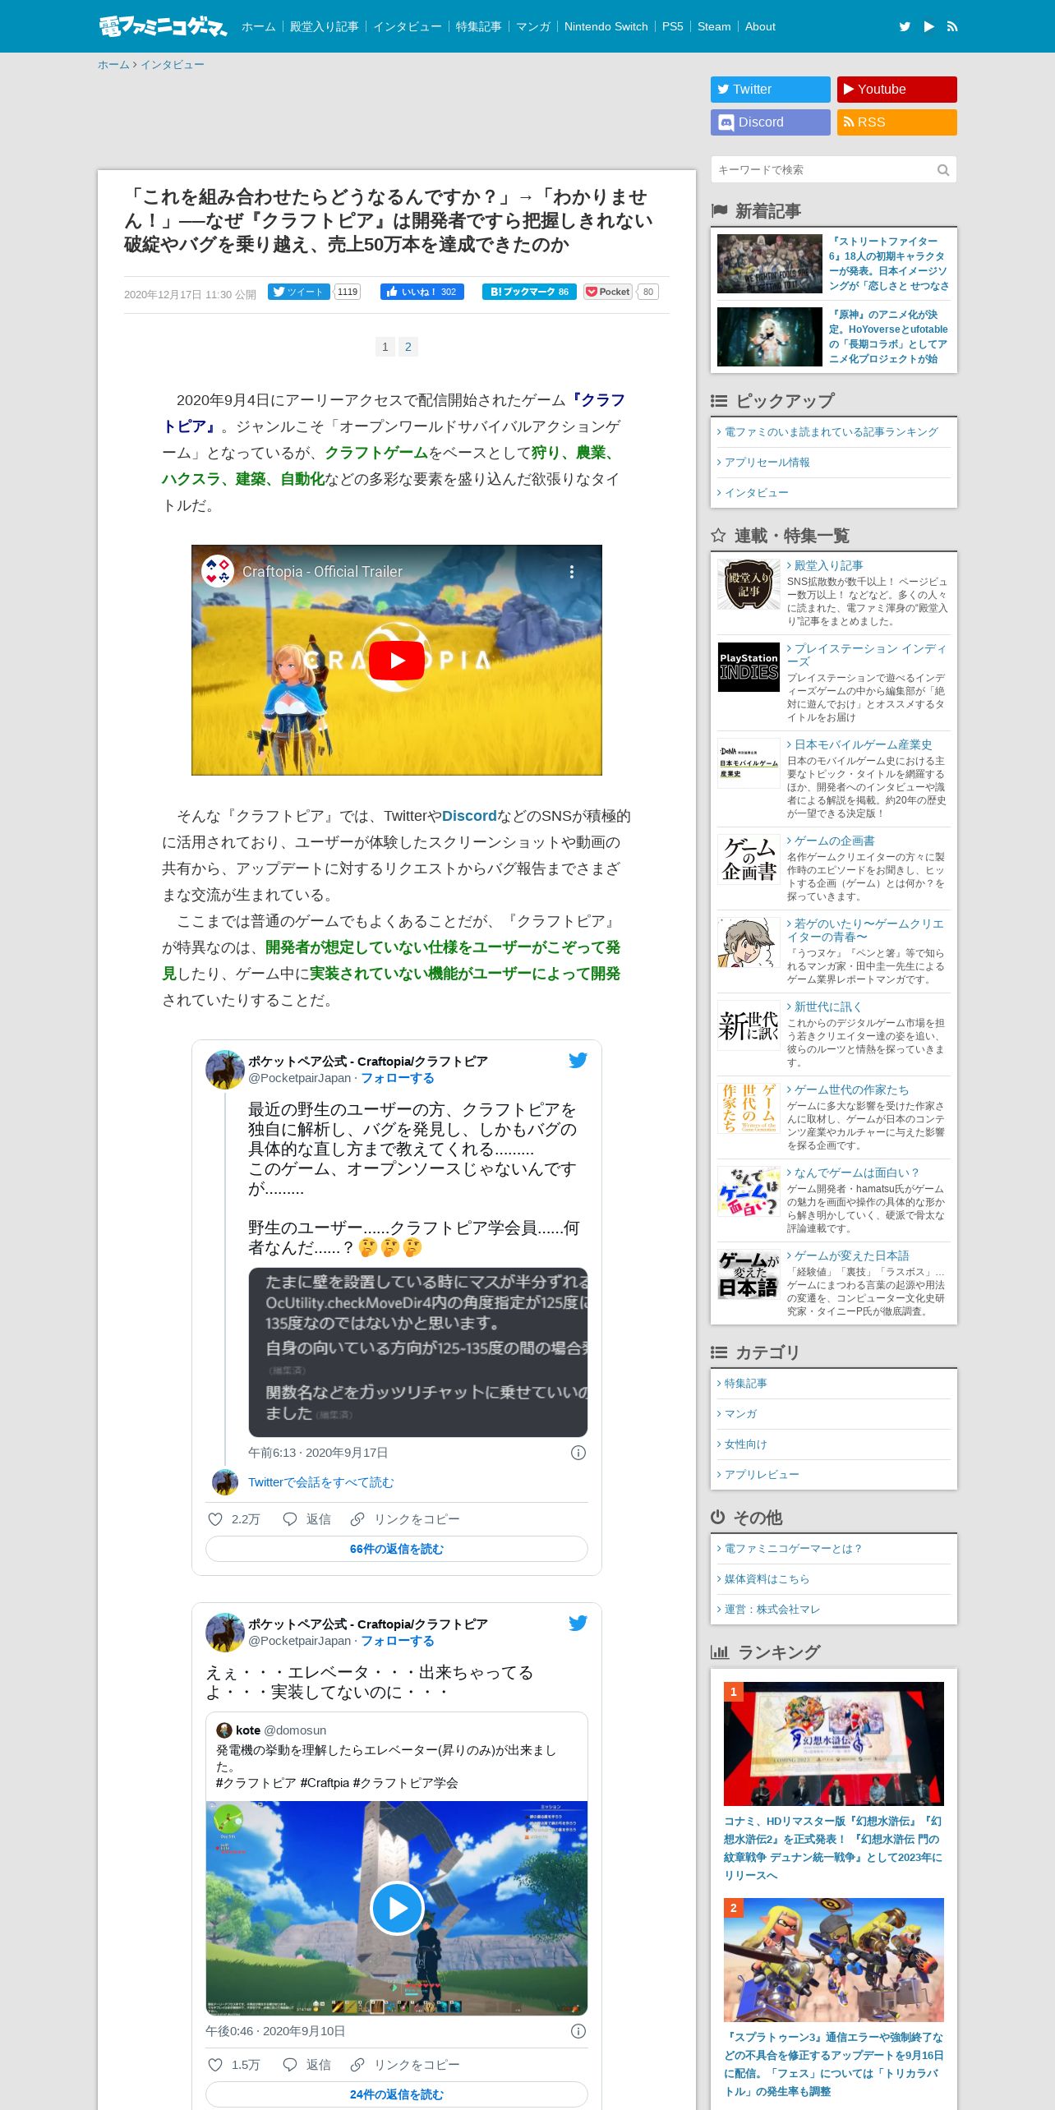The height and width of the screenshot is (2110, 1055).
Task: Open the blue Twitter sidebar button
Action: (x=771, y=90)
